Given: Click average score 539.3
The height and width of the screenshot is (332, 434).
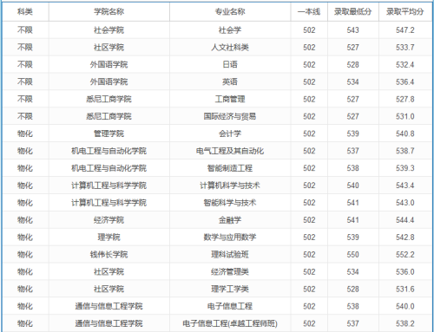Looking at the screenshot, I should 405,168.
